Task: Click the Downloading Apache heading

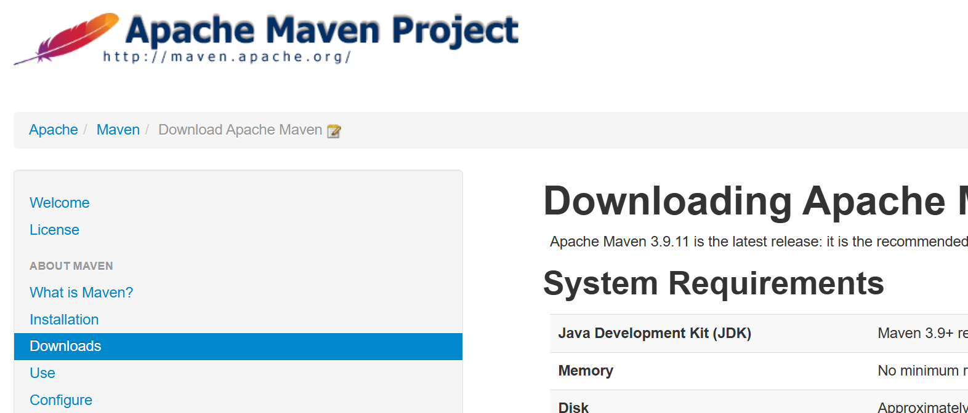Action: pyautogui.click(x=756, y=201)
